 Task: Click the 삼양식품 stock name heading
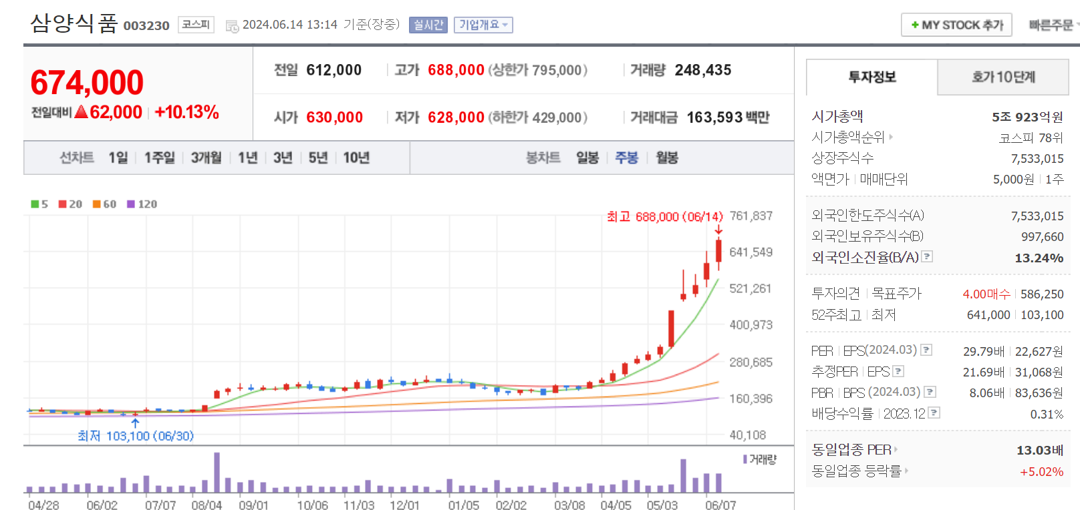[74, 23]
